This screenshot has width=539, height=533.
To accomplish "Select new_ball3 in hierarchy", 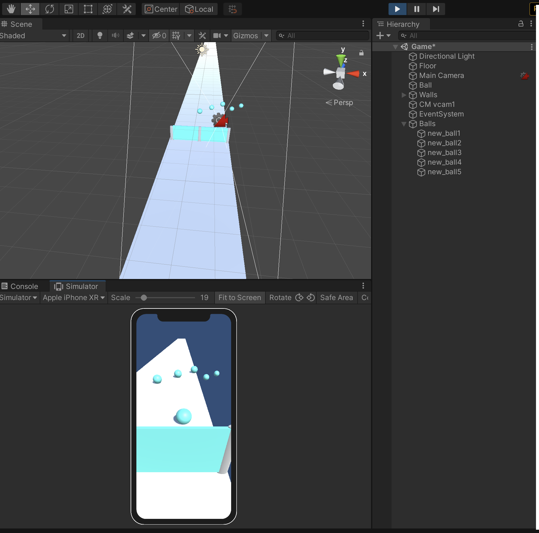I will coord(444,153).
